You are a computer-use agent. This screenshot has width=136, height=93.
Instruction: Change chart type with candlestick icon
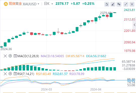(119, 4)
